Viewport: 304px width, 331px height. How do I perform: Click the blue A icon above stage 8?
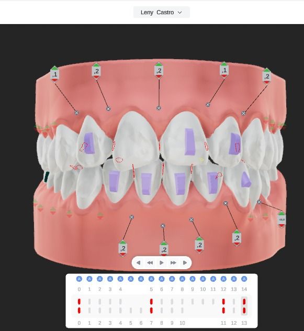click(x=182, y=279)
